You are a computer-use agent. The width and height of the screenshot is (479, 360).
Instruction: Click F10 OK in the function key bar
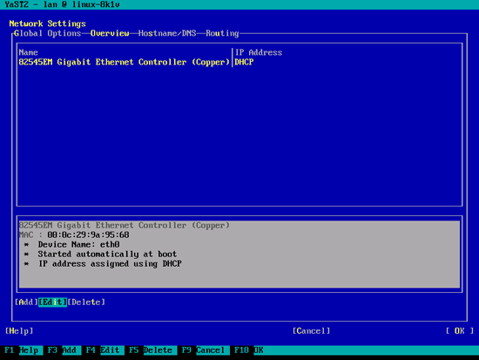(x=249, y=350)
